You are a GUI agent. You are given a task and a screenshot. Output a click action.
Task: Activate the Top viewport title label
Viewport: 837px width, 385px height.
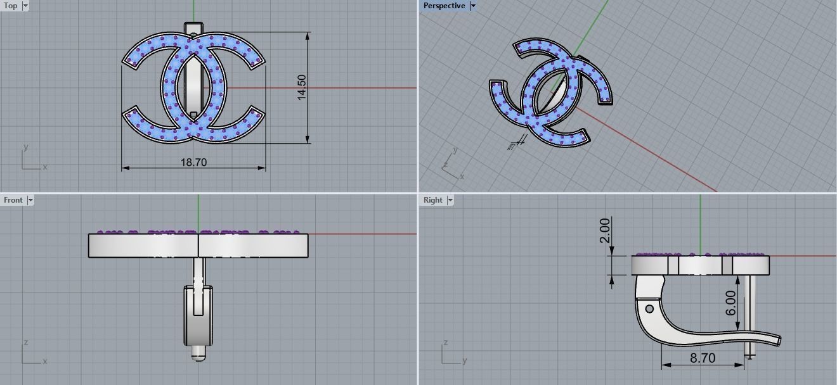[x=11, y=6]
